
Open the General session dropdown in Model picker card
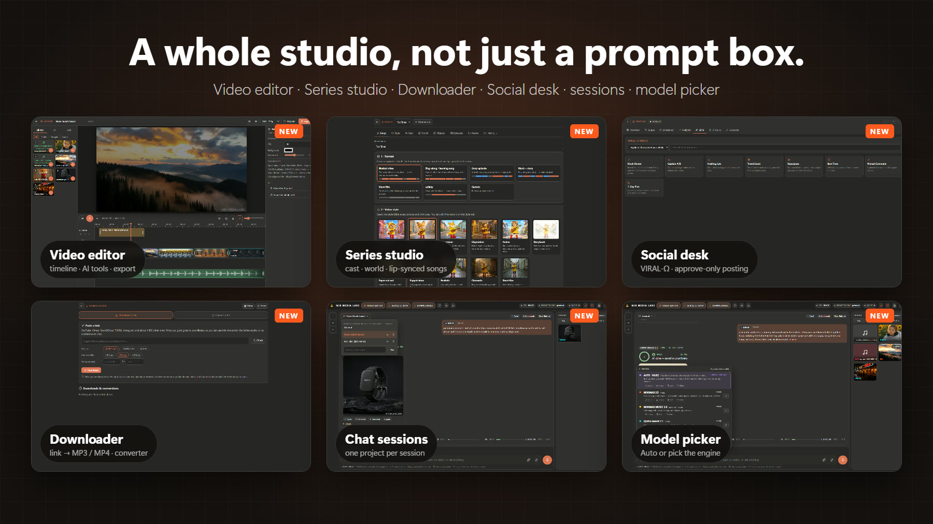pos(645,316)
